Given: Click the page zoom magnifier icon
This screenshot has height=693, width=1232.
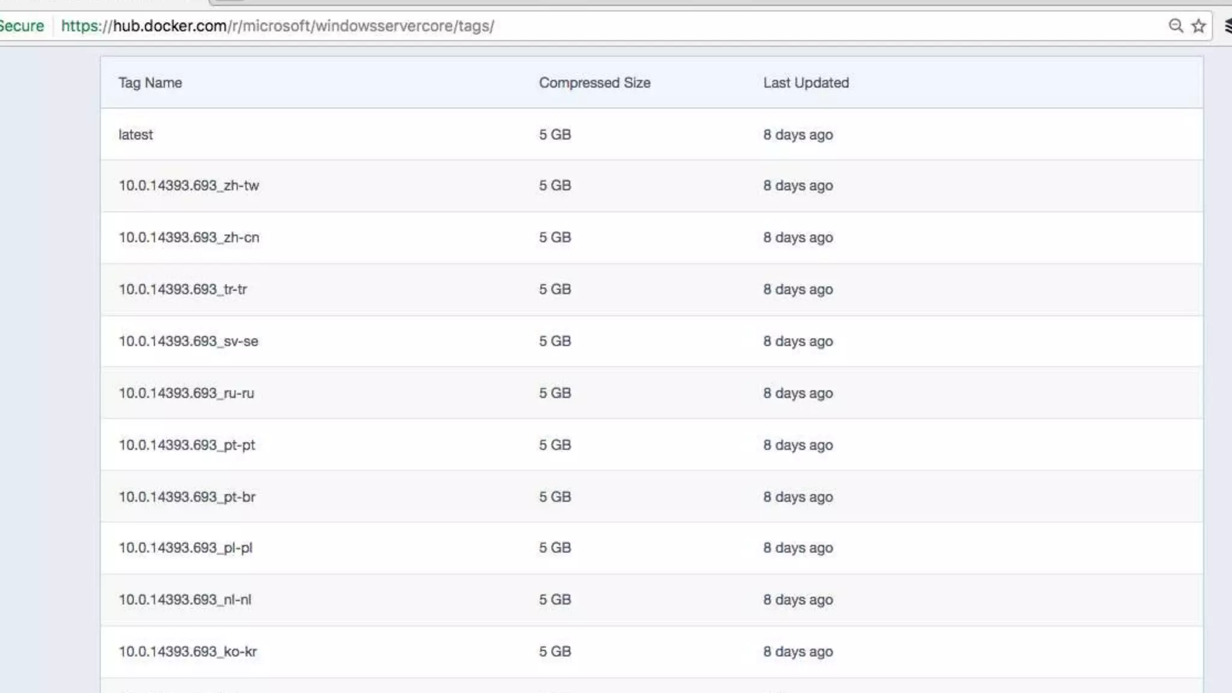Looking at the screenshot, I should click(x=1175, y=26).
